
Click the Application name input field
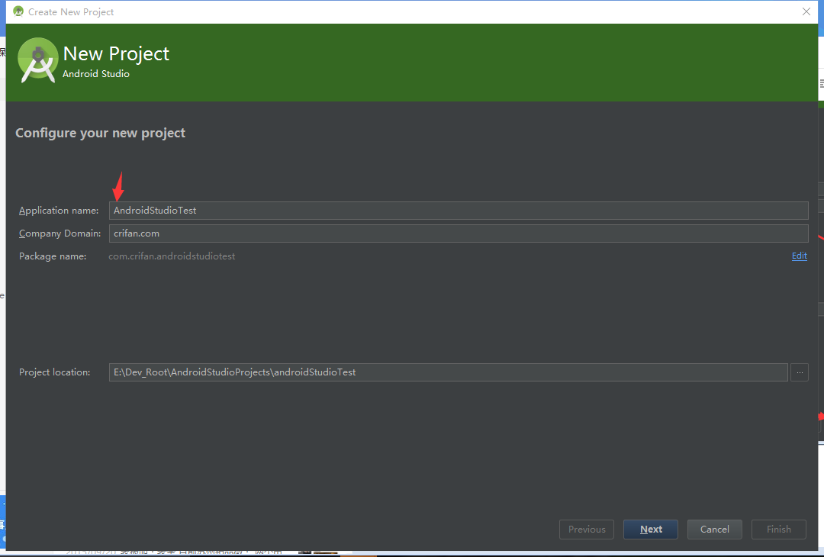click(459, 210)
